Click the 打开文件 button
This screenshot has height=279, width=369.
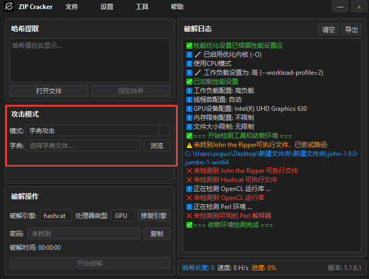pyautogui.click(x=49, y=91)
